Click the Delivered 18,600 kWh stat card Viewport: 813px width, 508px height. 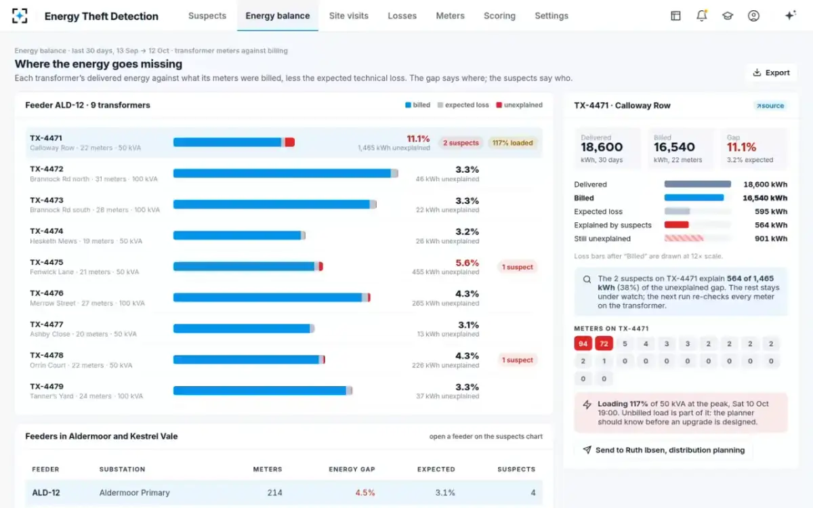[608, 148]
